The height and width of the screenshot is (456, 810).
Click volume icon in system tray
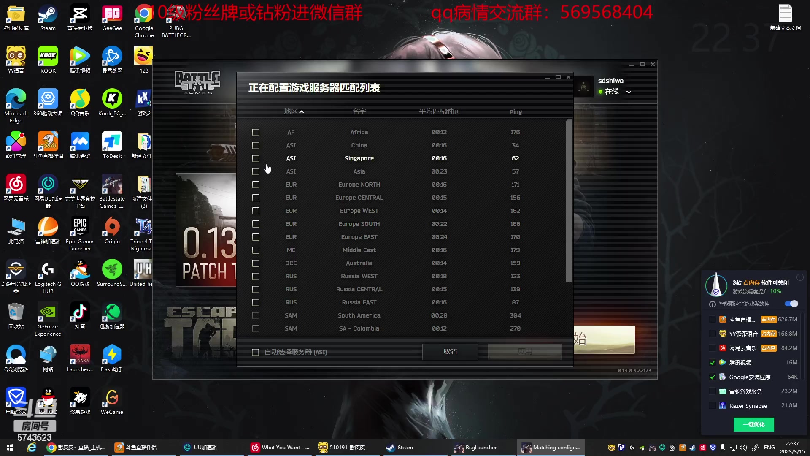coord(743,448)
